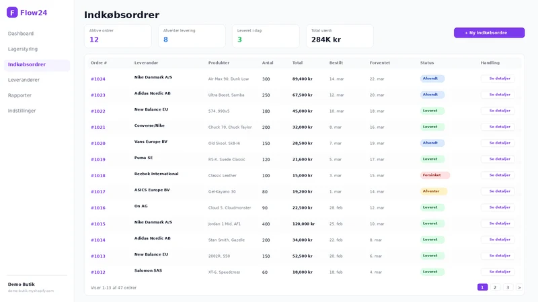Click the Total værdi card
The image size is (538, 302).
click(x=340, y=36)
